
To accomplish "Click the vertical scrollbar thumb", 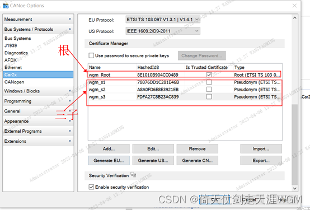I will pyautogui.click(x=294, y=144).
